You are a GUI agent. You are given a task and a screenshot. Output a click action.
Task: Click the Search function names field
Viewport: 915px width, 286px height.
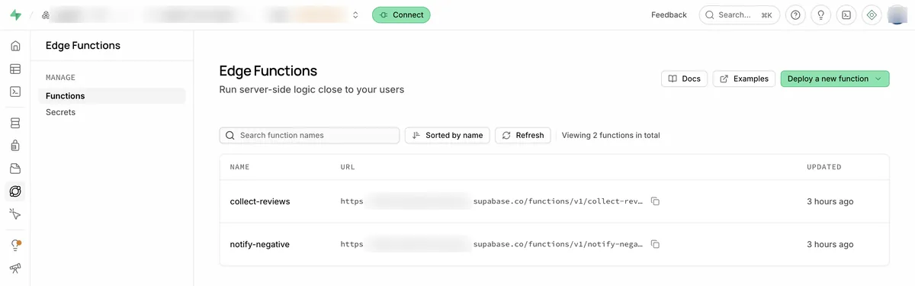pyautogui.click(x=310, y=135)
